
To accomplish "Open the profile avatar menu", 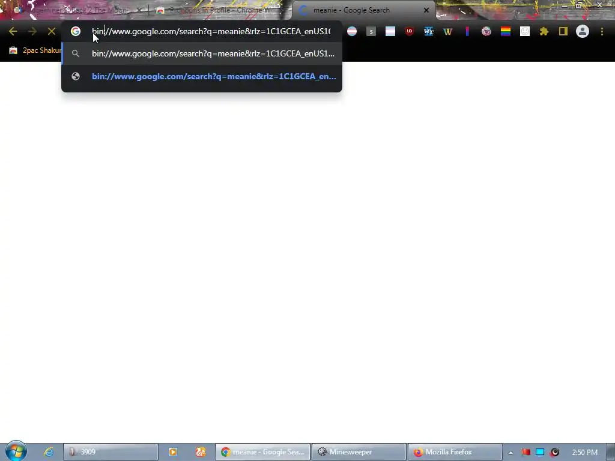I will pos(583,31).
